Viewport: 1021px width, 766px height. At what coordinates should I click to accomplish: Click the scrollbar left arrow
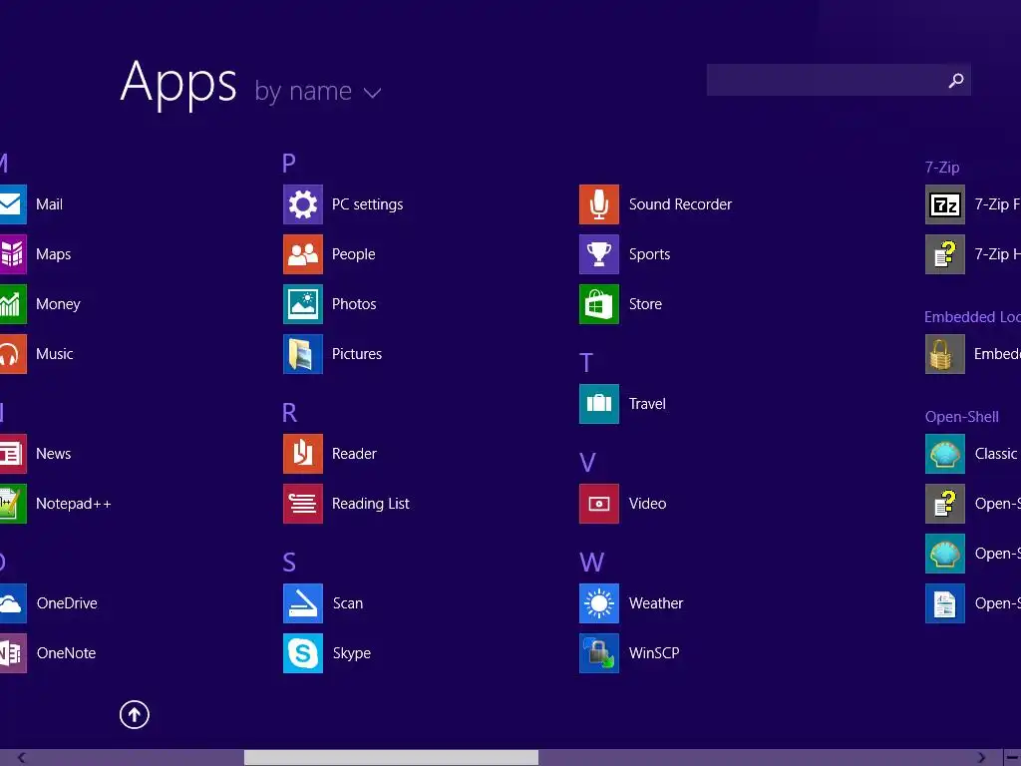[22, 758]
